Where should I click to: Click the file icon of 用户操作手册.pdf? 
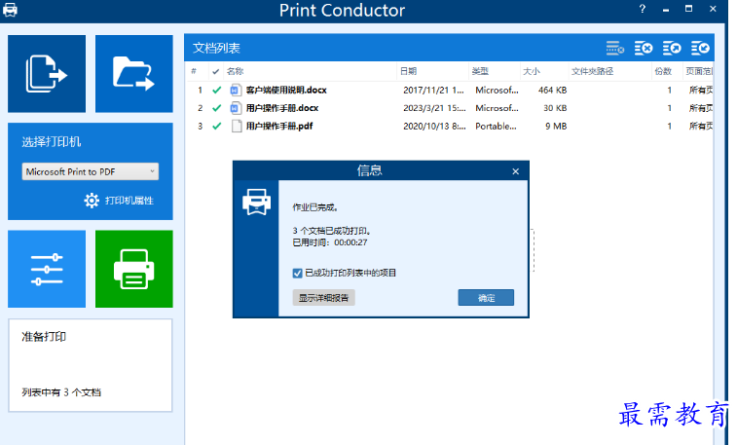pos(237,126)
